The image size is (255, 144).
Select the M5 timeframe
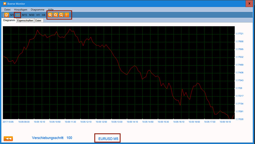tap(18, 15)
